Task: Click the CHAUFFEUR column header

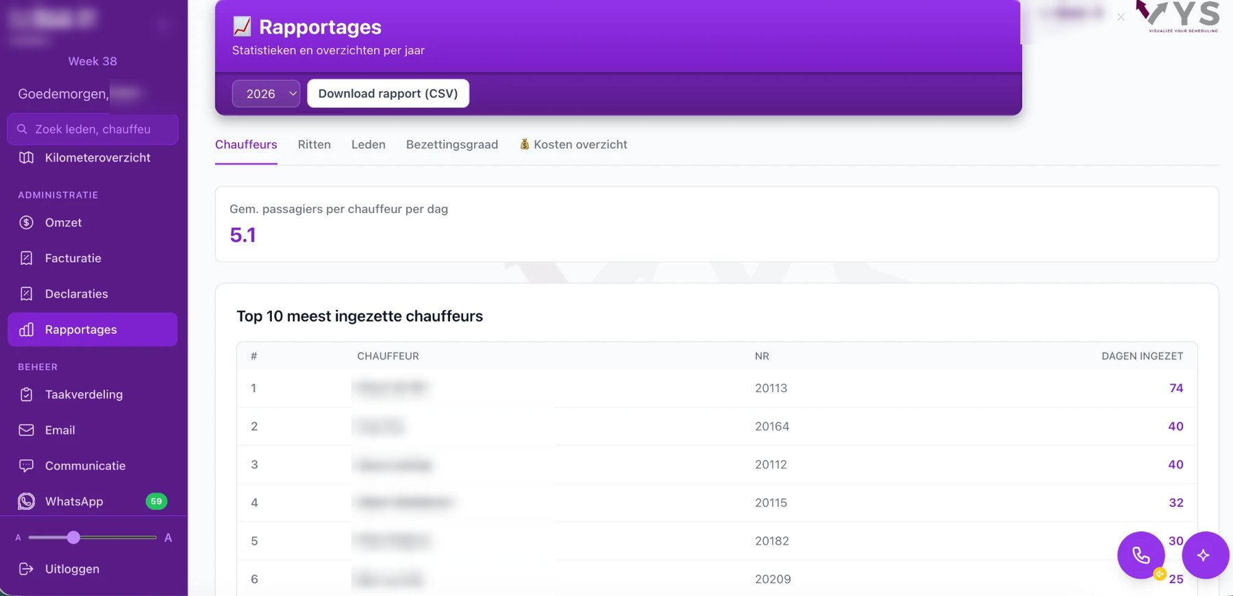Action: pyautogui.click(x=388, y=356)
